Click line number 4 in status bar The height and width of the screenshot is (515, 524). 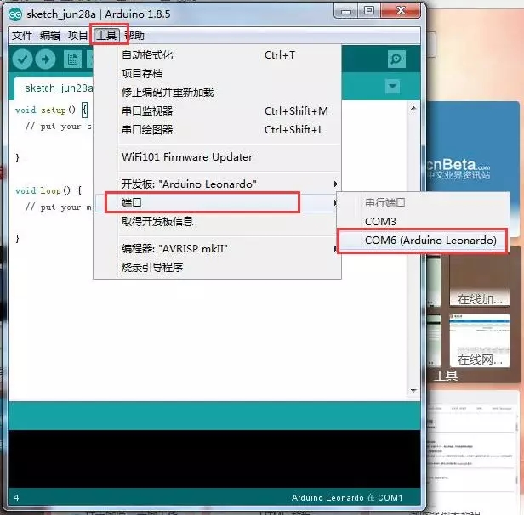[16, 498]
